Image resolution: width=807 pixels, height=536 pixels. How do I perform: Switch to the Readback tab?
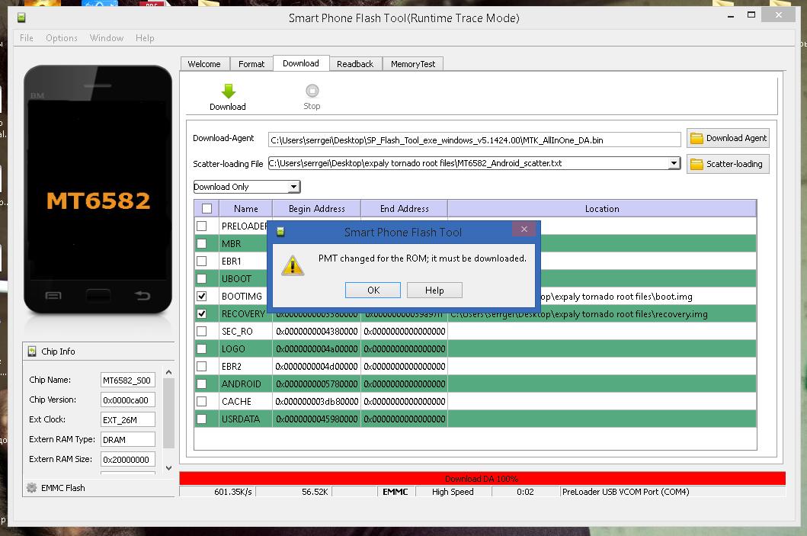point(354,64)
